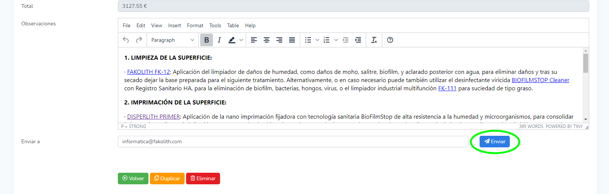Follow the FAKOLITH FK-12 link
The height and width of the screenshot is (194, 609).
tap(148, 72)
